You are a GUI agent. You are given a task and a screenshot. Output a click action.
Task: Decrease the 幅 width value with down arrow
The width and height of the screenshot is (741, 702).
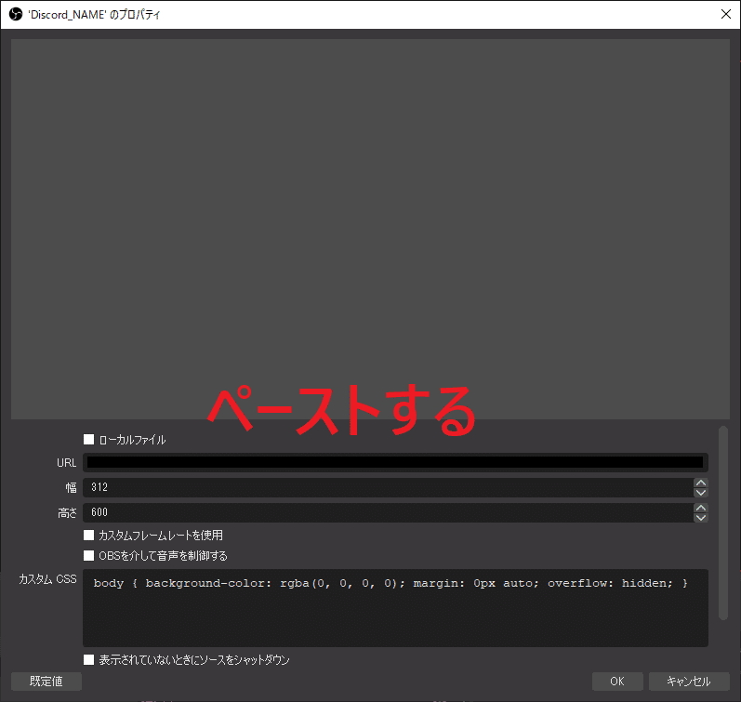coord(701,493)
